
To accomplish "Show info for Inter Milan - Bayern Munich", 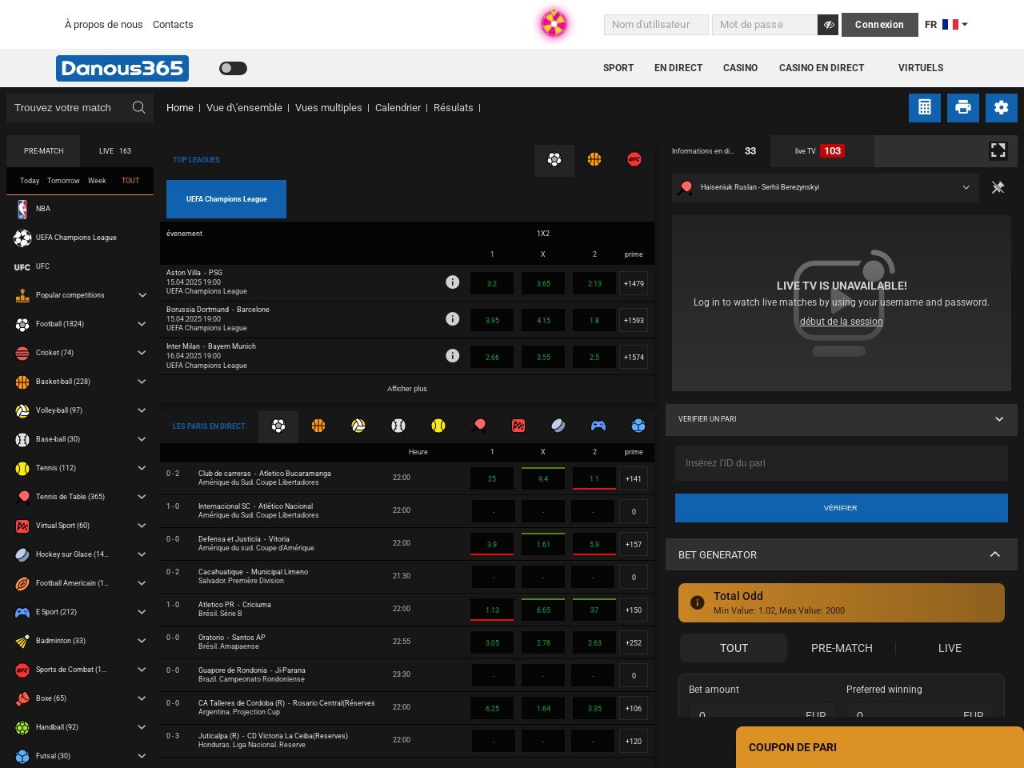I will (x=453, y=356).
